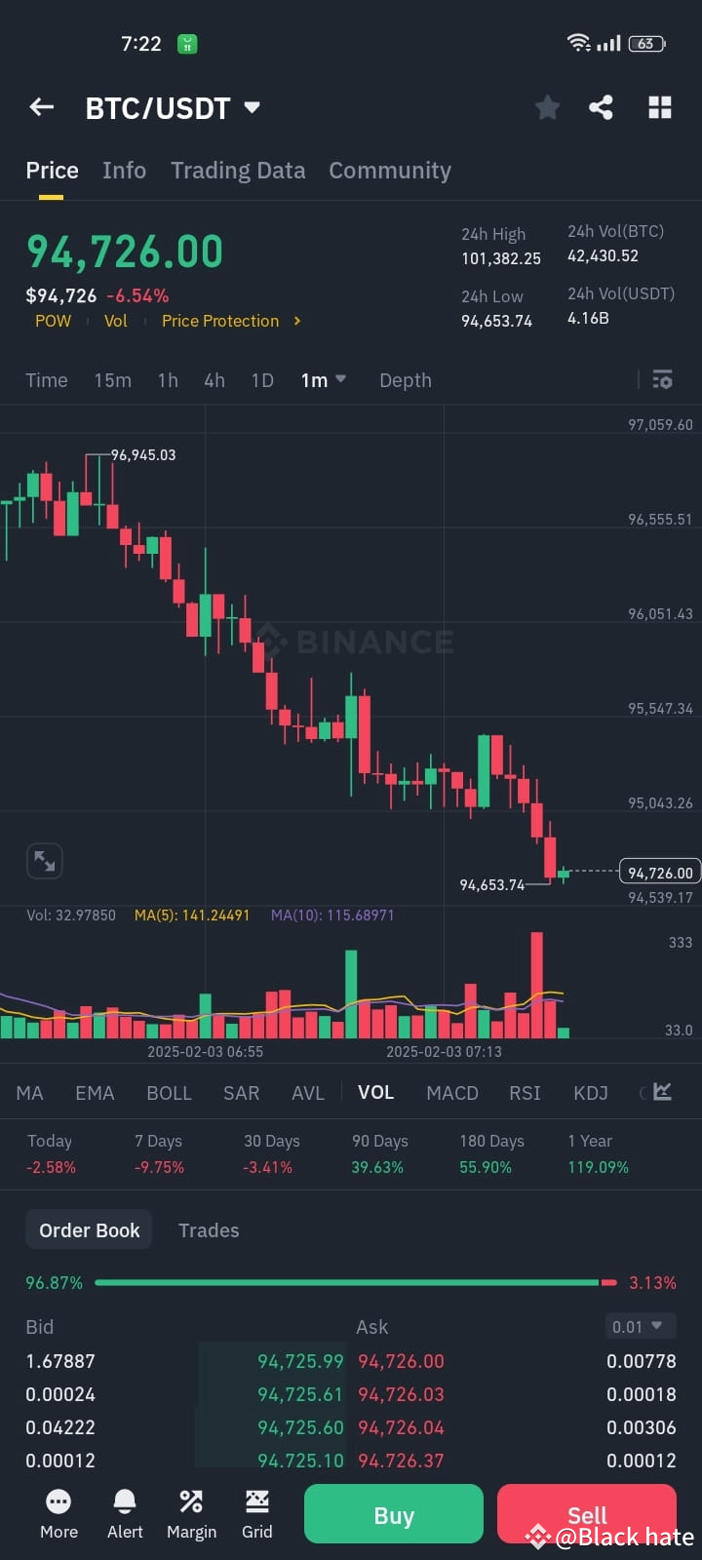Enable the MACD indicator
The height and width of the screenshot is (1560, 702).
pyautogui.click(x=452, y=1092)
